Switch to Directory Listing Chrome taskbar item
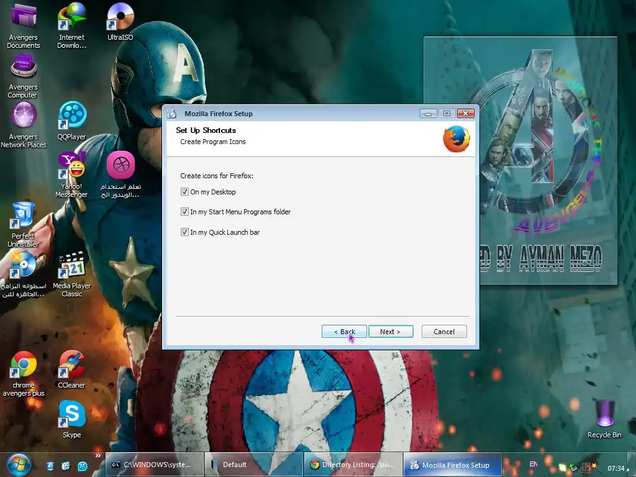The width and height of the screenshot is (636, 477). [353, 465]
